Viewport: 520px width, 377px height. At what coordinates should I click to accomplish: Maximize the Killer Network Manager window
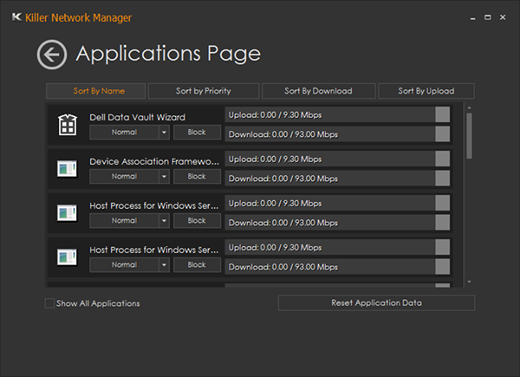click(488, 17)
